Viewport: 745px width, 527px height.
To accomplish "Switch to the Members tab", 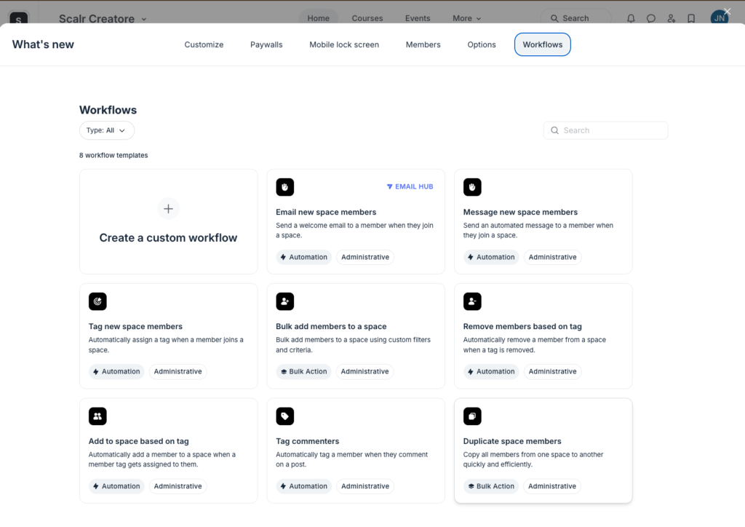I will click(423, 44).
